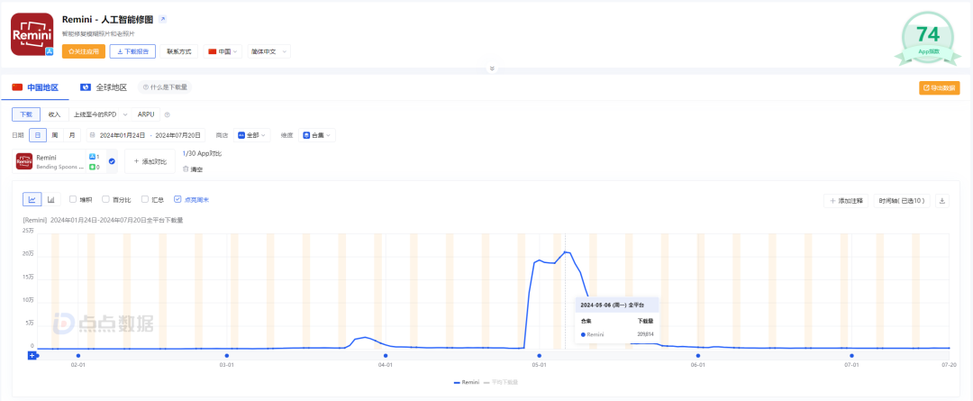
Task: Click the Remini app card in the comparison list
Action: click(66, 161)
